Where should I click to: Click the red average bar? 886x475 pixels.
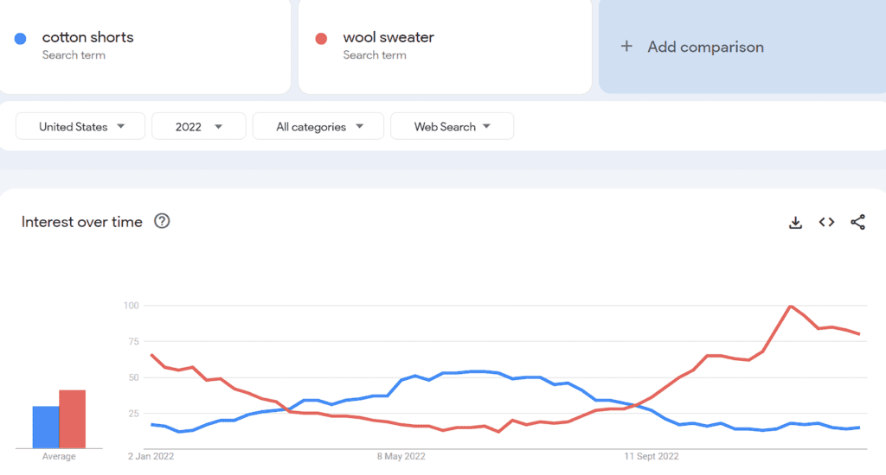click(72, 419)
